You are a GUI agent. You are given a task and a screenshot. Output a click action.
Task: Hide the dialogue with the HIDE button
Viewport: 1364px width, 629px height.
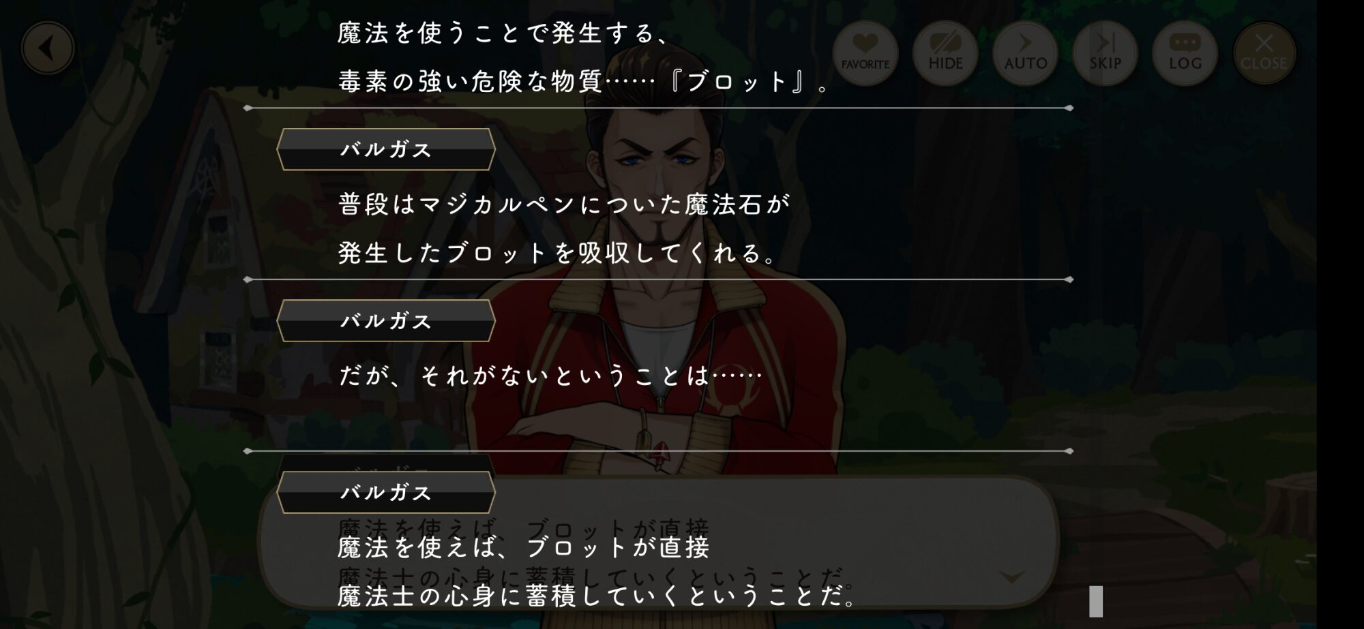945,53
